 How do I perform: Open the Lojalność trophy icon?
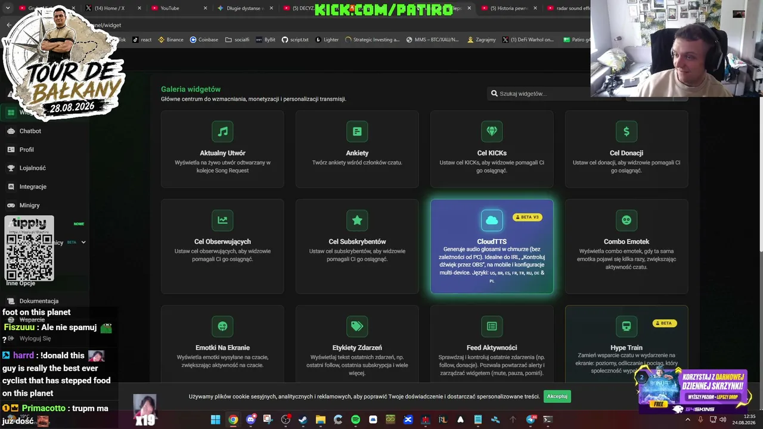(x=11, y=168)
